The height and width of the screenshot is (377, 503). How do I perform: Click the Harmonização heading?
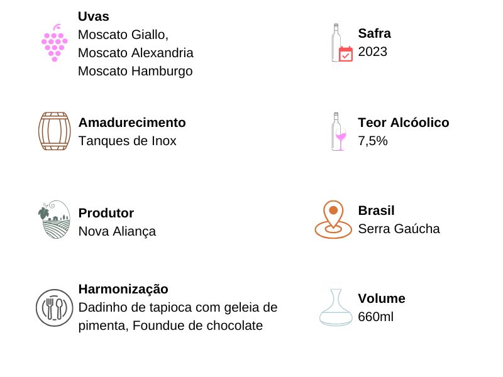coord(123,289)
